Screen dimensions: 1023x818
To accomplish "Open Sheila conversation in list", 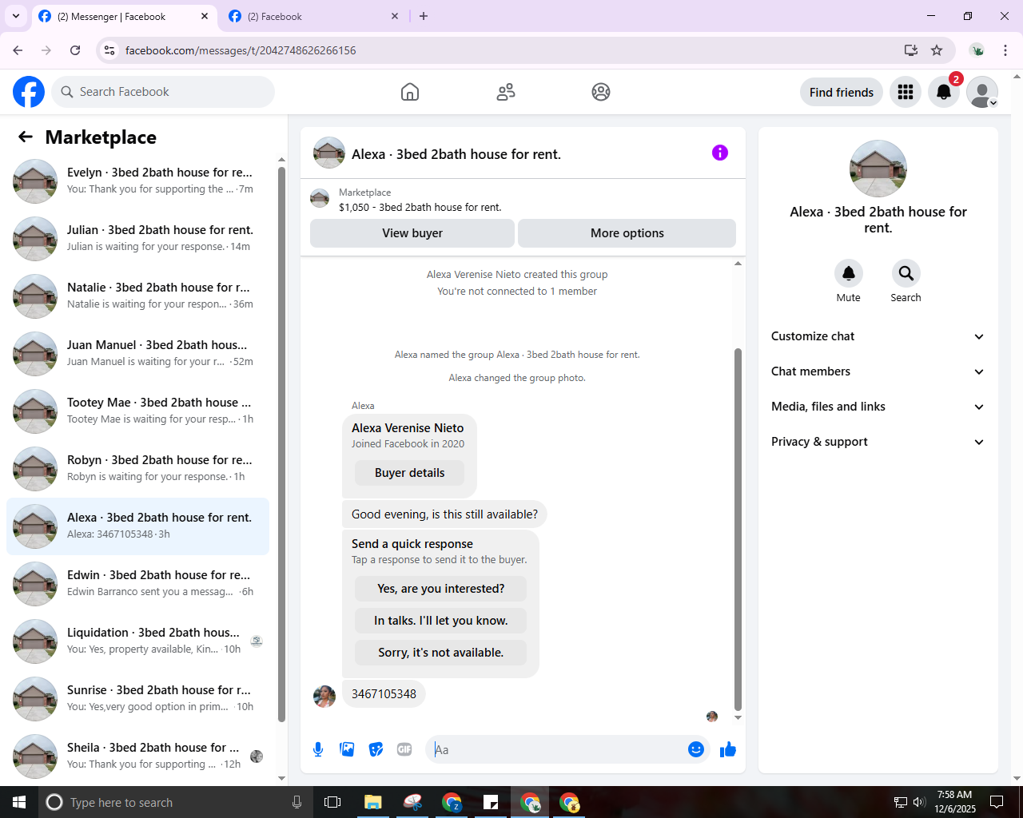I will (137, 756).
